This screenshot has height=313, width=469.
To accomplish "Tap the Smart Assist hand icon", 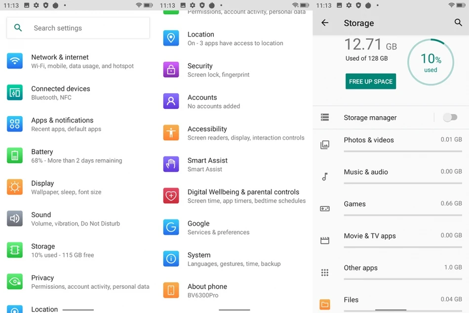I will (x=171, y=164).
